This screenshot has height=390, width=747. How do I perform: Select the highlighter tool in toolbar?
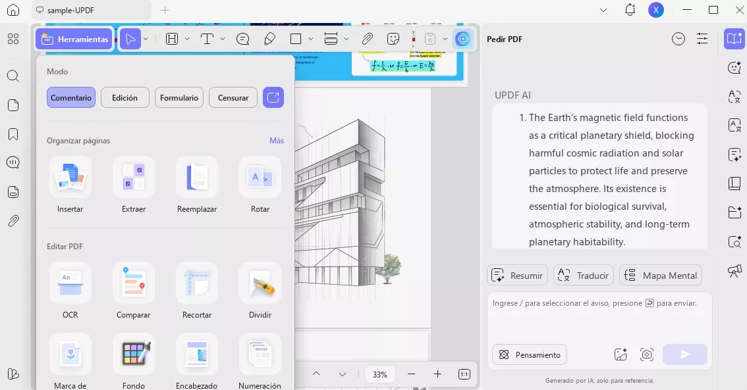(x=172, y=39)
